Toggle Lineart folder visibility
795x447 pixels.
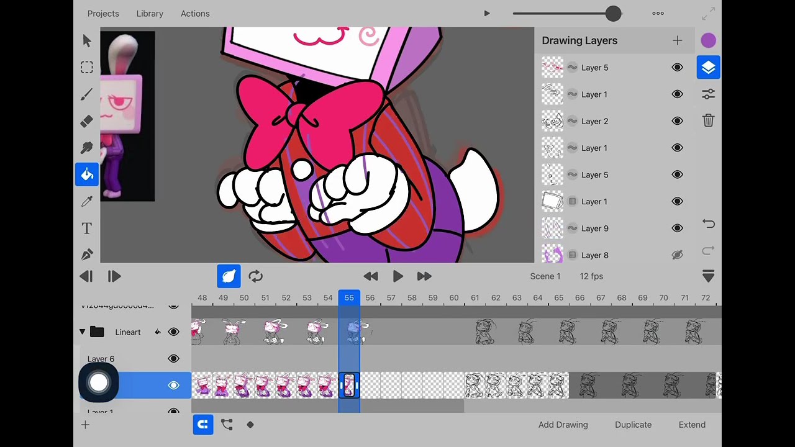pos(174,332)
